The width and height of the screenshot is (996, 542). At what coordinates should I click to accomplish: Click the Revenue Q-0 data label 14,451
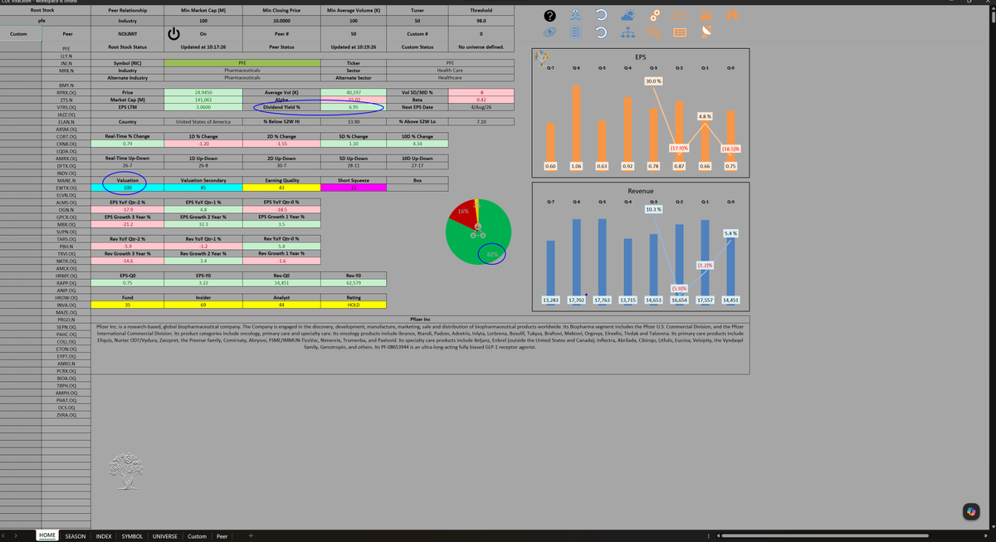[730, 299]
